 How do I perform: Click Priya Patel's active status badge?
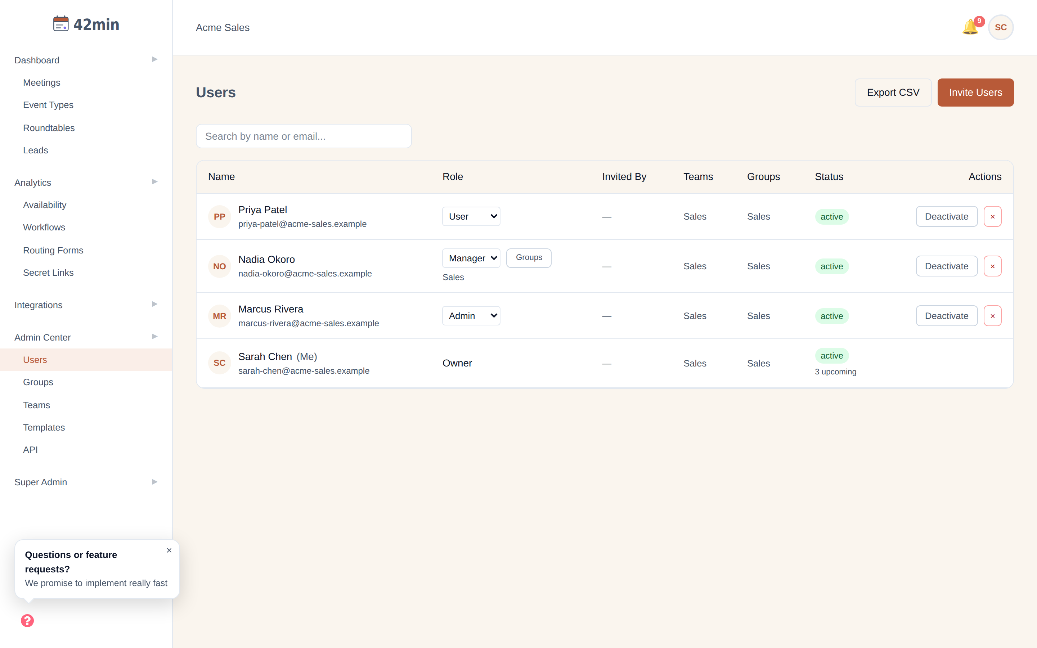pyautogui.click(x=832, y=217)
